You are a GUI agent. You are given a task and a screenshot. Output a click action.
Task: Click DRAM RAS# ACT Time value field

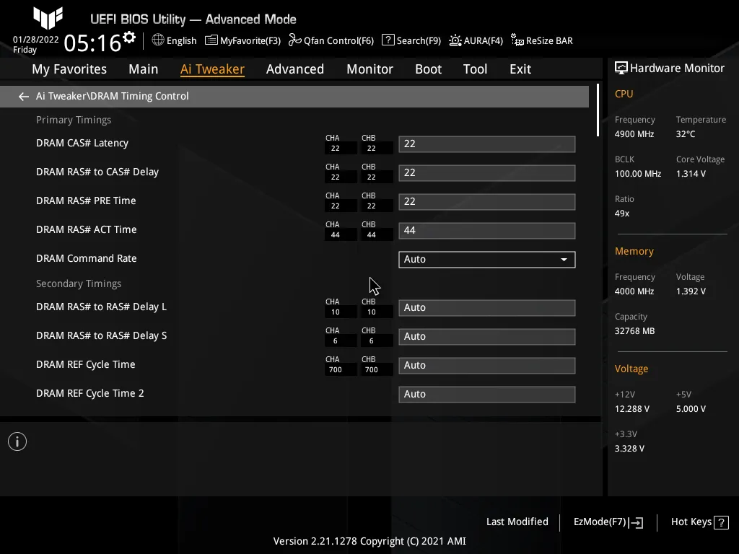point(487,231)
